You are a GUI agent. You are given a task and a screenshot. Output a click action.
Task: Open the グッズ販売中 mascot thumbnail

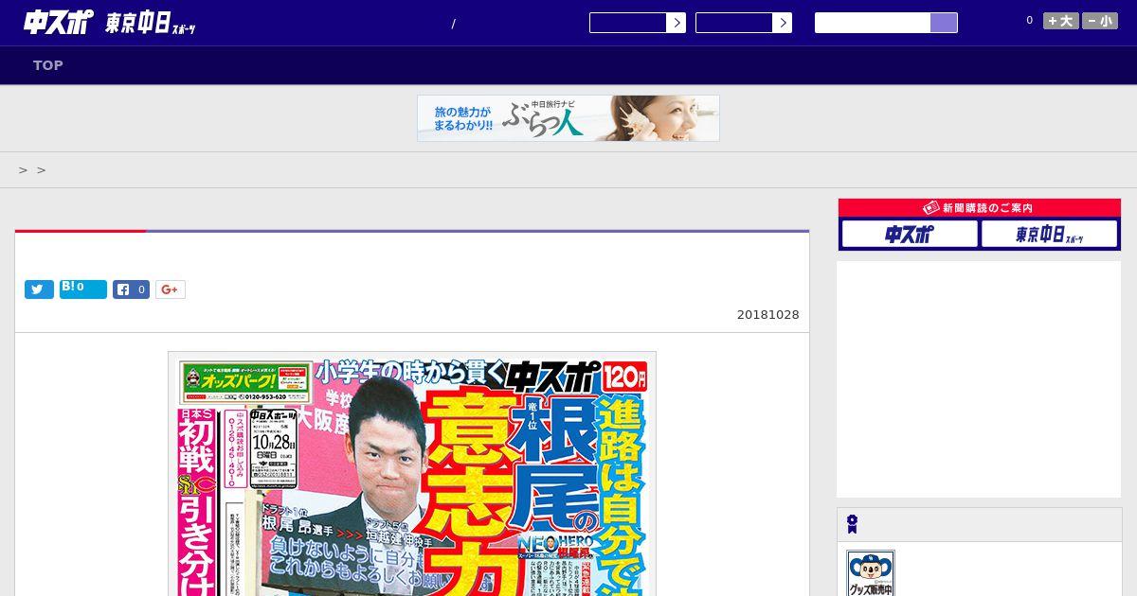point(871,573)
